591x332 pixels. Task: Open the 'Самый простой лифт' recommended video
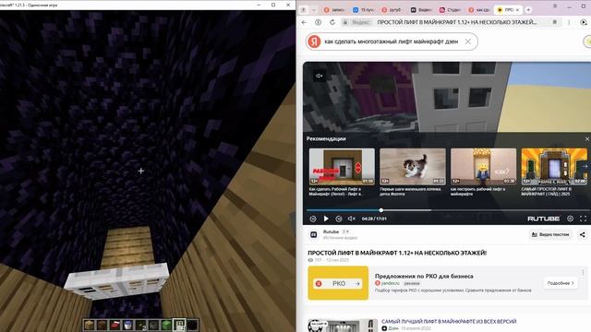pos(554,172)
